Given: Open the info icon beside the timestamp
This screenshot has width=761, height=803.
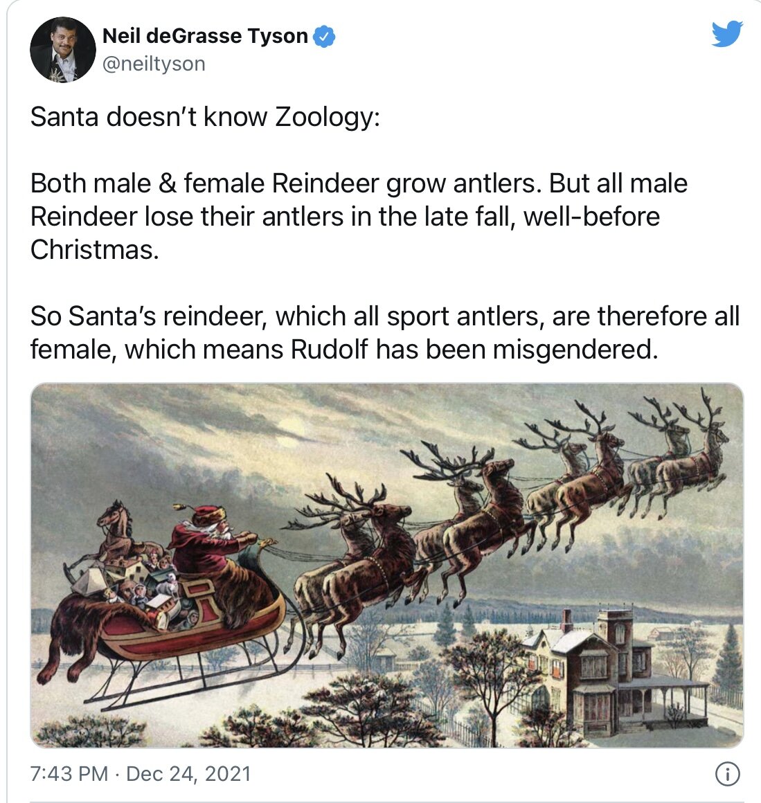Looking at the screenshot, I should pyautogui.click(x=727, y=773).
